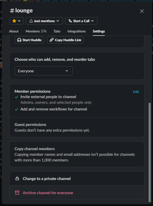Viewport: 153px width, 206px height.
Task: Click the bell icon in Just mentions
Action: pos(31,21)
